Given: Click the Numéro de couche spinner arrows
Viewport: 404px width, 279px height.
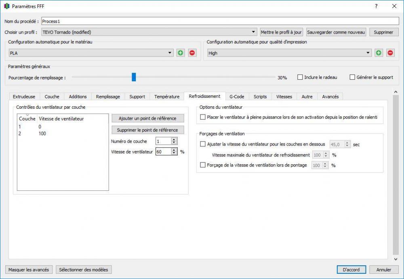Looking at the screenshot, I should (x=174, y=141).
